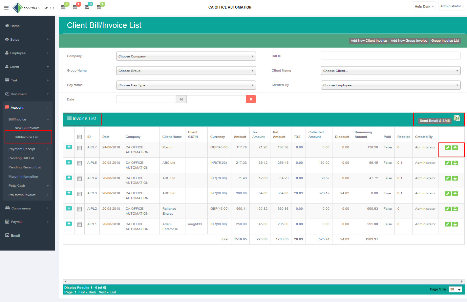
Task: Print invoice AIPL4 with printer icon
Action: [x=455, y=178]
